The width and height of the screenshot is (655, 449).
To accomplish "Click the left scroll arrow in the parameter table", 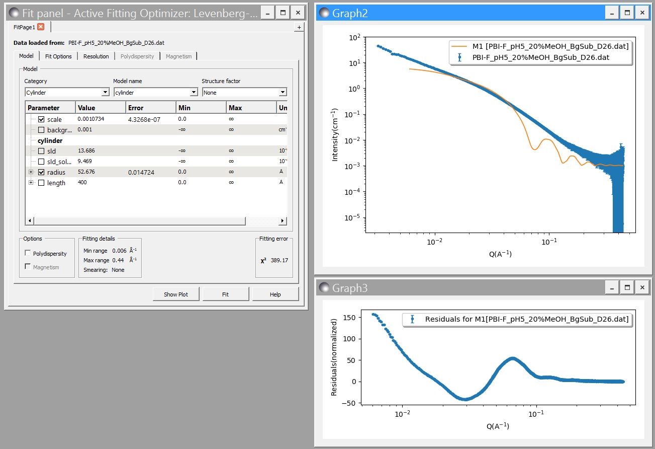I will pyautogui.click(x=30, y=221).
